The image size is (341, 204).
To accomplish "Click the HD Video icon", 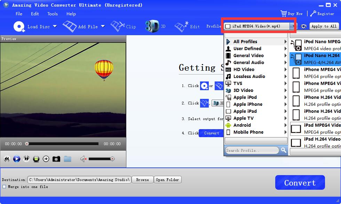I will tap(228, 70).
